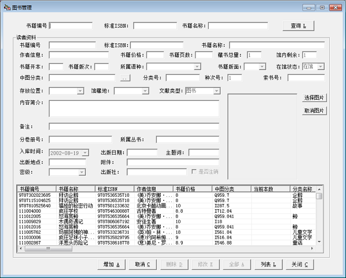
Task: Open the 所属语种 dropdown
Action: click(197, 67)
